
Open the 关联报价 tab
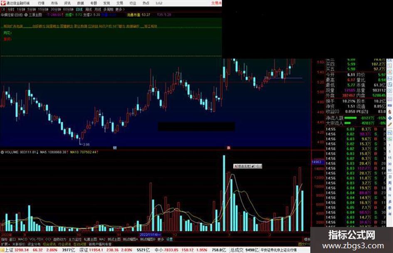[x=19, y=244]
